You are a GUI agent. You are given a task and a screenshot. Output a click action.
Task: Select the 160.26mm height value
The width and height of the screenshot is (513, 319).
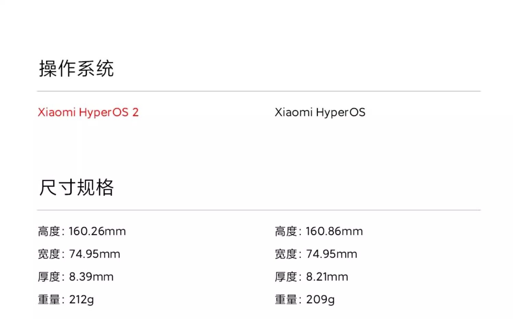97,231
